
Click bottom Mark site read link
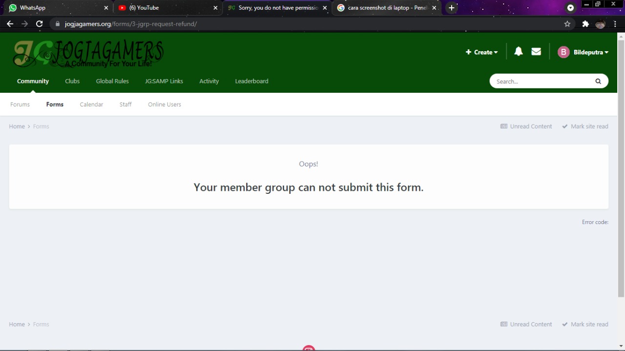(x=585, y=324)
